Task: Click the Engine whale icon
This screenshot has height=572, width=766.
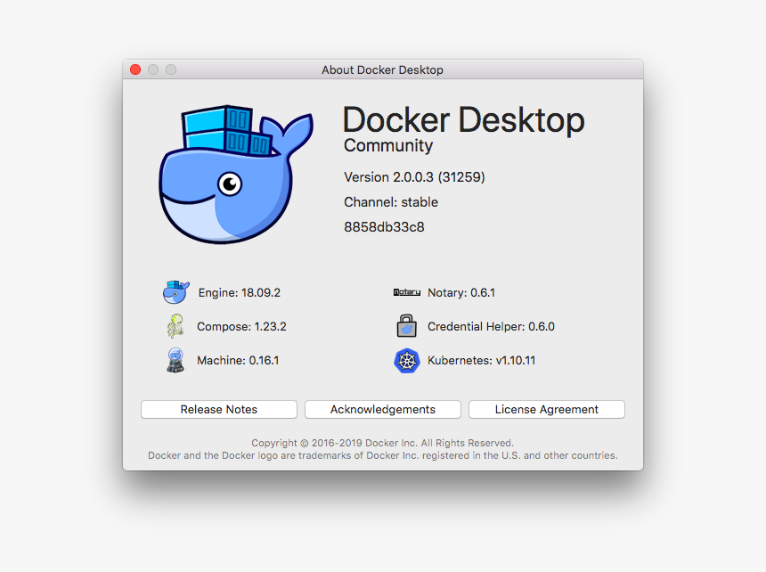Action: 175,292
